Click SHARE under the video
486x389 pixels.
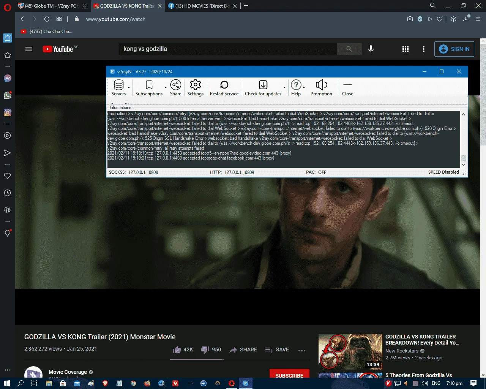[243, 349]
